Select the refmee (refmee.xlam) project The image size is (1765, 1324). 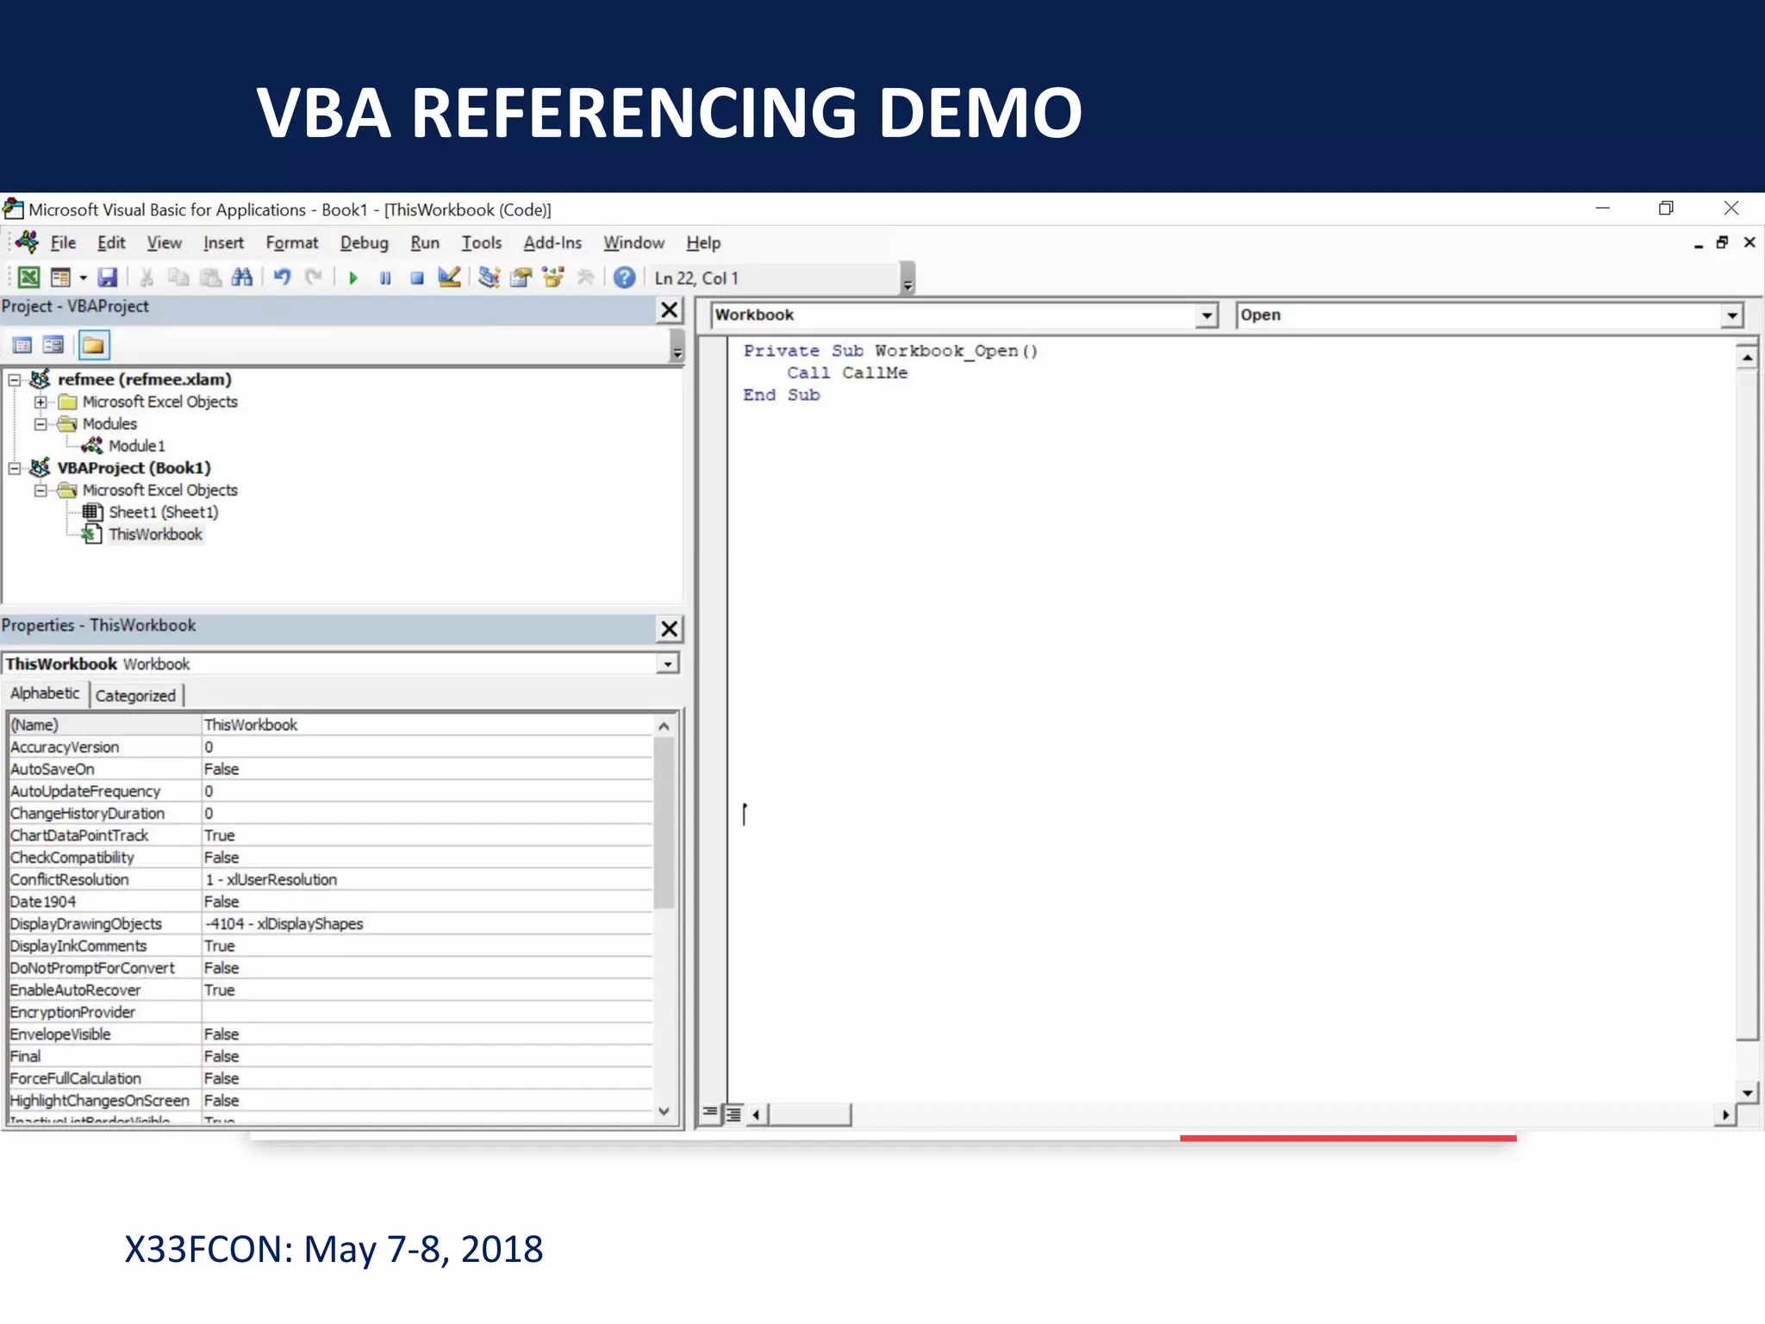click(144, 380)
